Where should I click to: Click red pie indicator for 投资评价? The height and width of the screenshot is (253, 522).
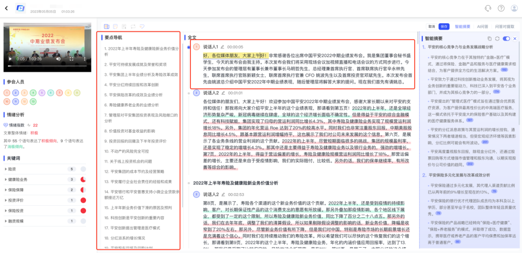click(83, 200)
